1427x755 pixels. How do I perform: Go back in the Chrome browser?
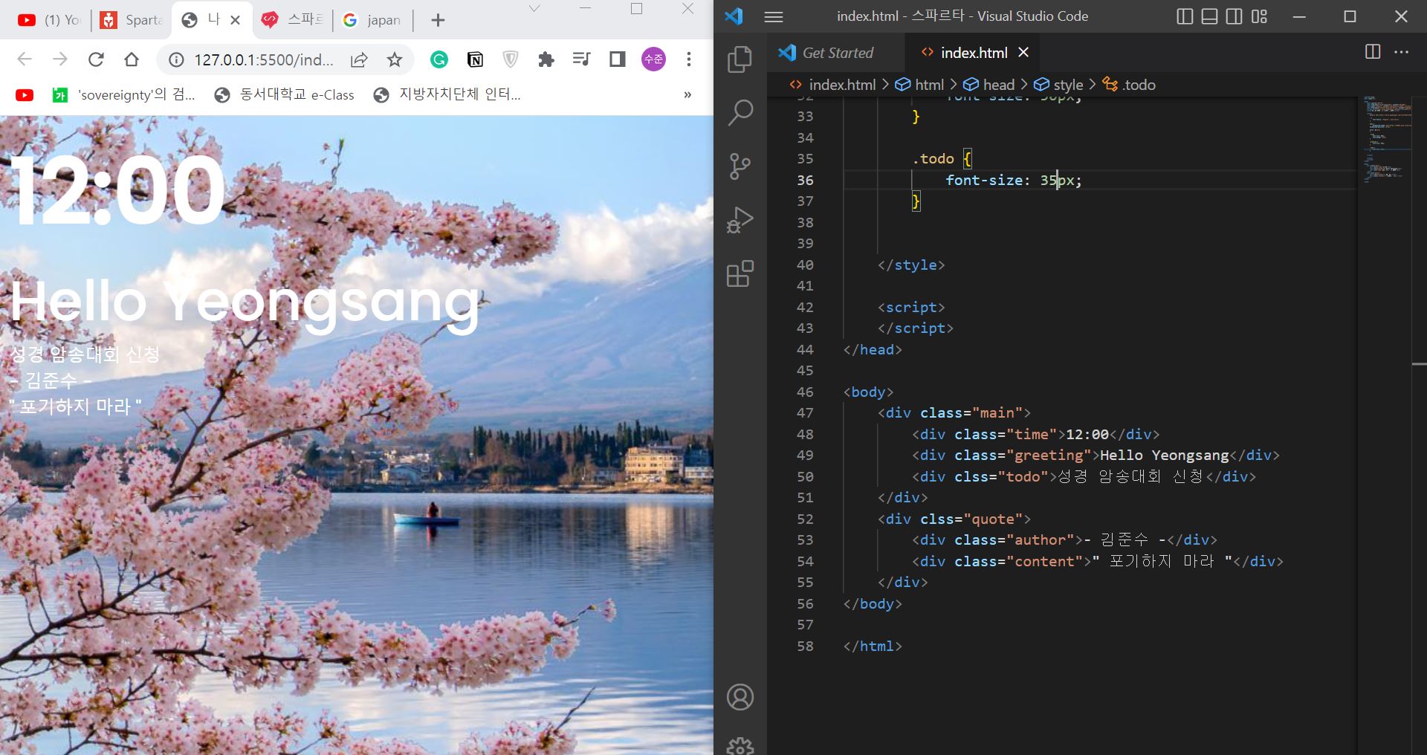[25, 59]
